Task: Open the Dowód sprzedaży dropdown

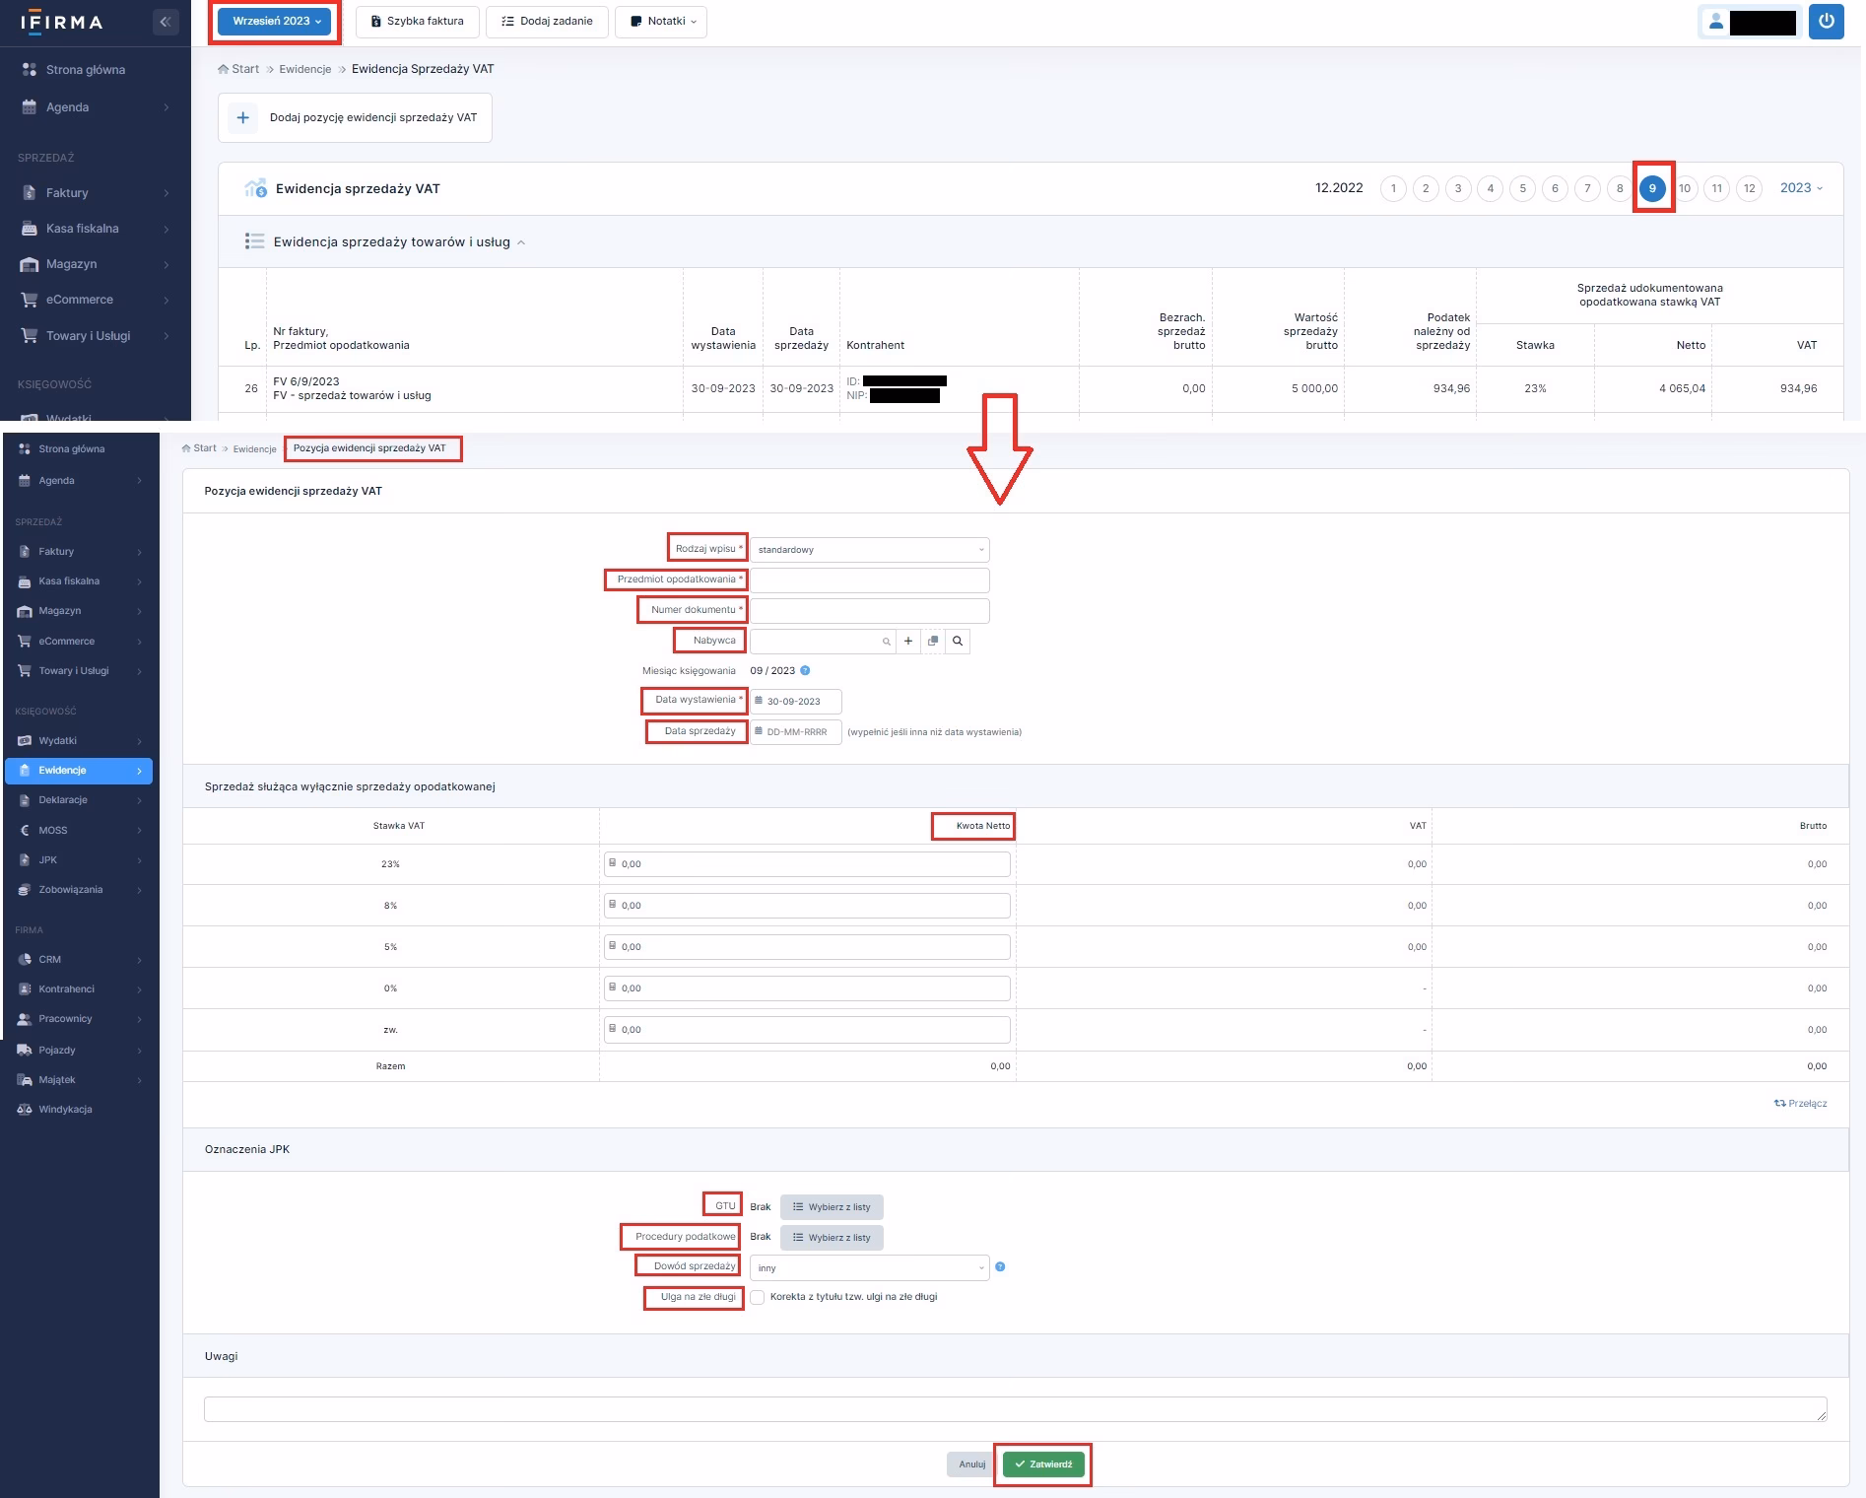Action: coord(869,1268)
